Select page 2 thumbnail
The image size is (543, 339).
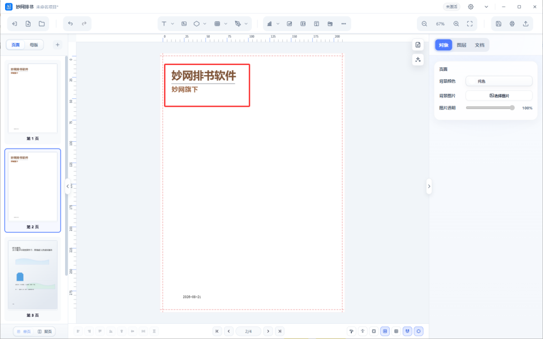[33, 186]
